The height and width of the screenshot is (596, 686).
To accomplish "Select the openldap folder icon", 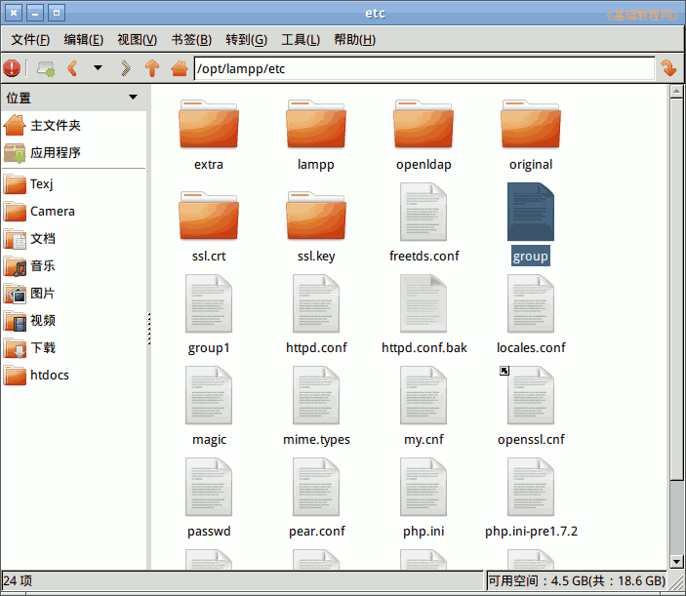I will pos(424,124).
